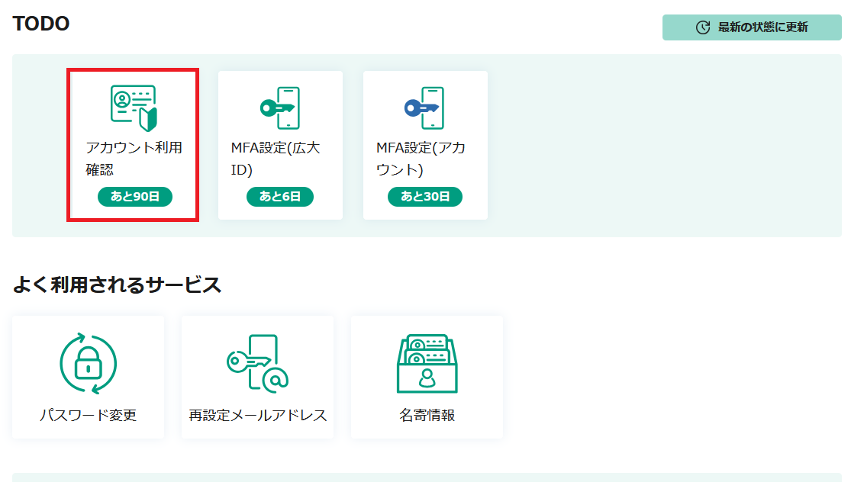Choose the 再設定メールアドレス label text
Image resolution: width=851 pixels, height=495 pixels.
[258, 416]
